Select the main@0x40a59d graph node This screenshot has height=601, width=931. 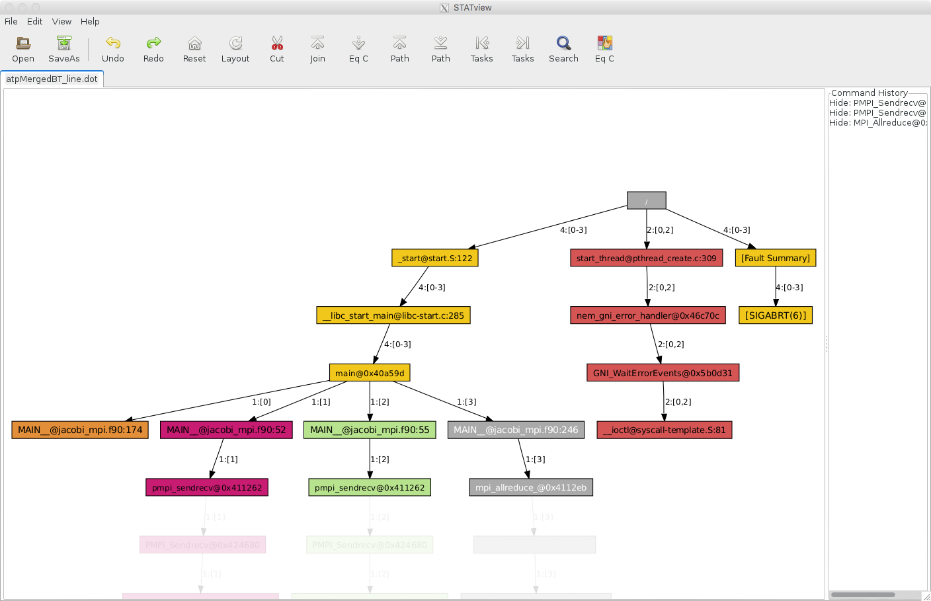370,372
